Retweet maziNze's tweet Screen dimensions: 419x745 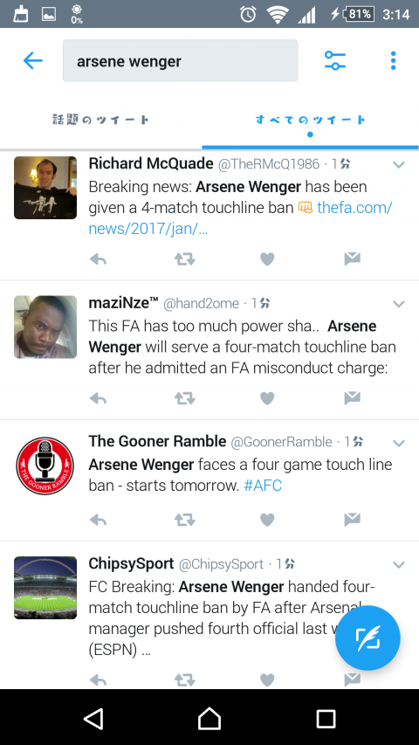point(184,398)
